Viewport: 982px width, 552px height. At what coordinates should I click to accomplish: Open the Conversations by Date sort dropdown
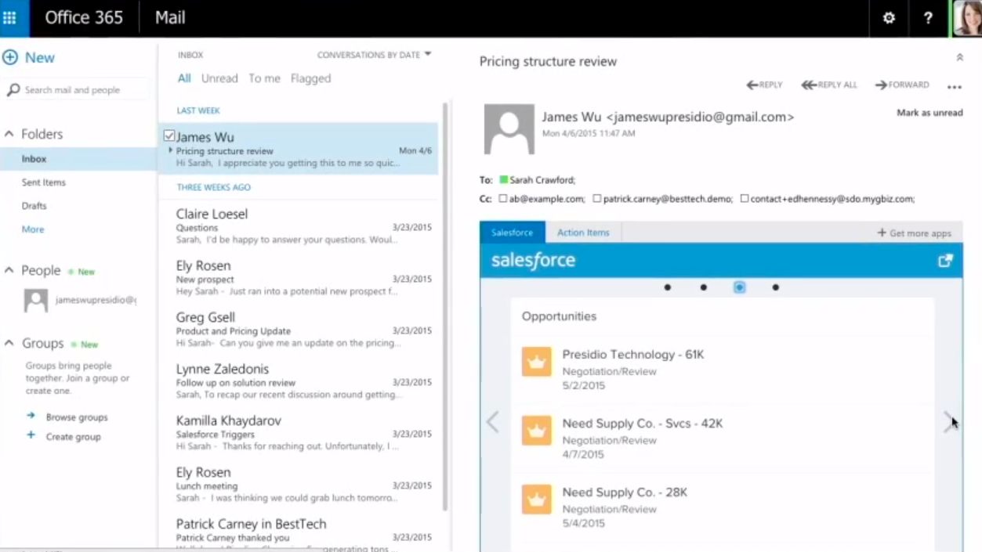[374, 55]
